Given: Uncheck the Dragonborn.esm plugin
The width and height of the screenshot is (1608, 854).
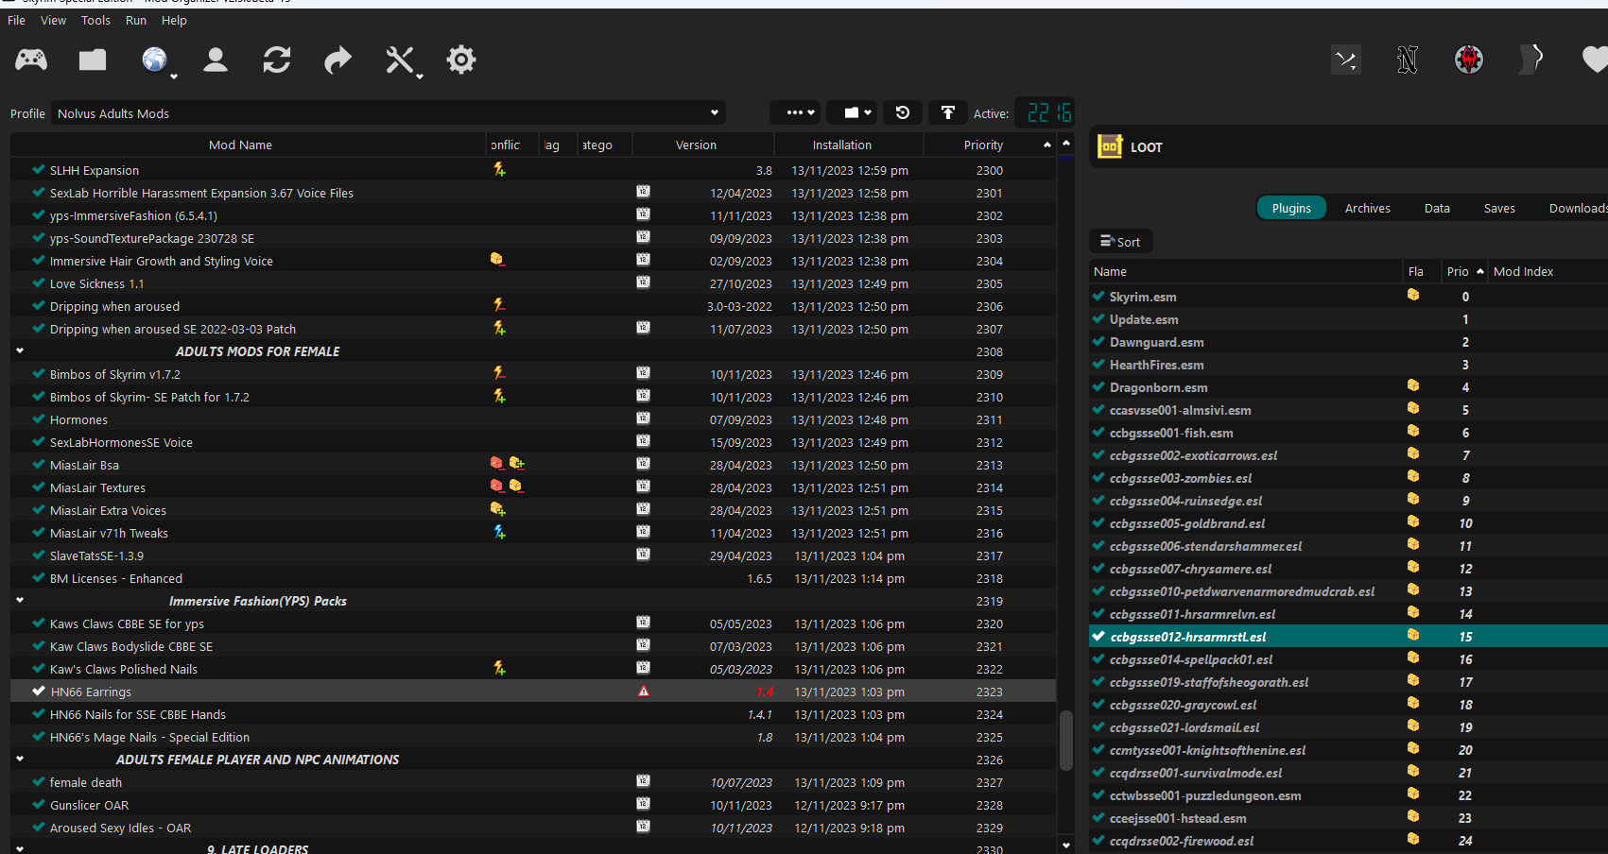Looking at the screenshot, I should pyautogui.click(x=1098, y=387).
